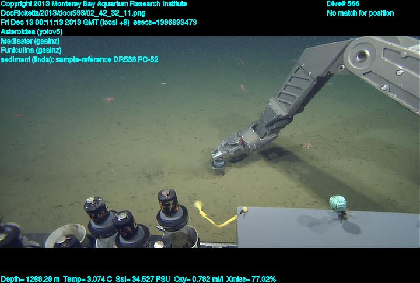Click the sediment (linda) sample-reference line
This screenshot has height=283, width=420.
(x=79, y=59)
